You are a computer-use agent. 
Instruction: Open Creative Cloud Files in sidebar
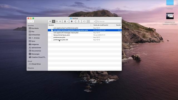[39, 57]
